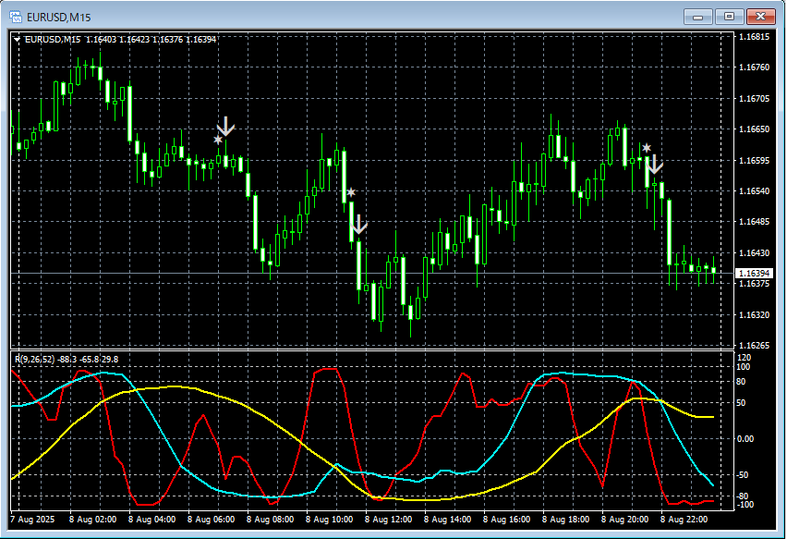Click the 8 Aug 22:00 time label
The image size is (787, 539).
684,519
